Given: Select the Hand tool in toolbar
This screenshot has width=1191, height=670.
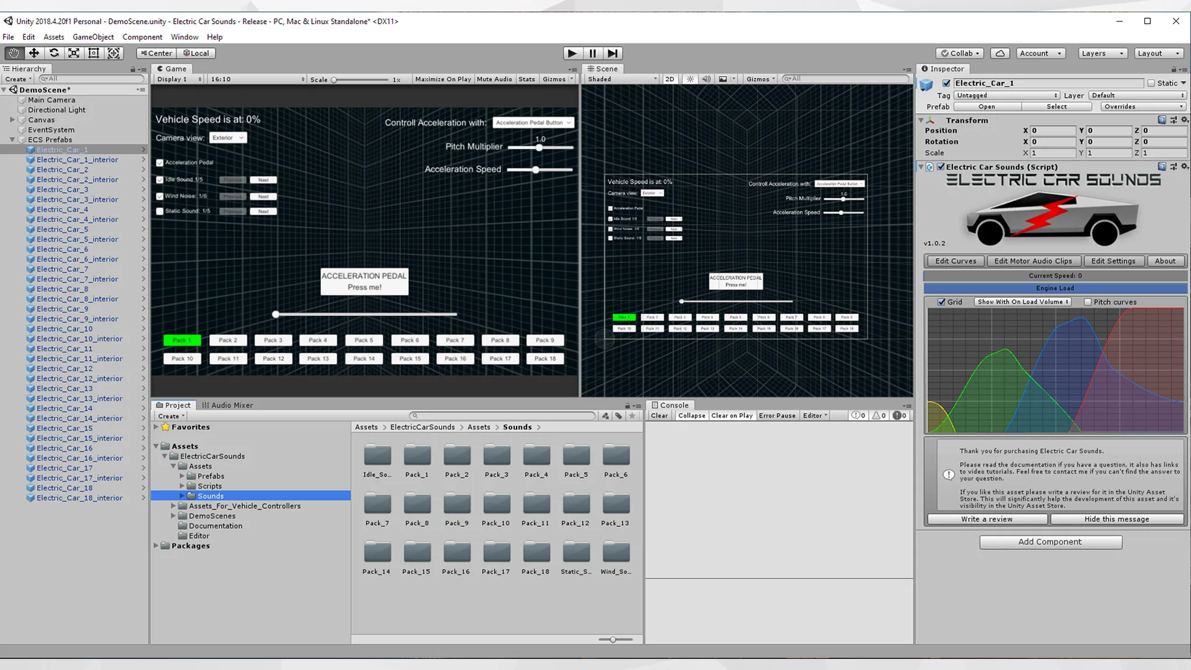Looking at the screenshot, I should coord(13,53).
